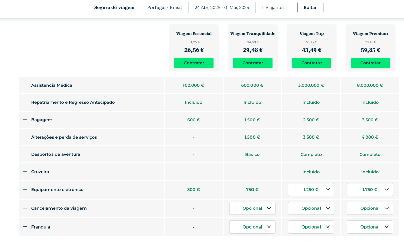Screen dimensions: 404x242
Task: Click the Desportos de aventura label
Action: 56,154
